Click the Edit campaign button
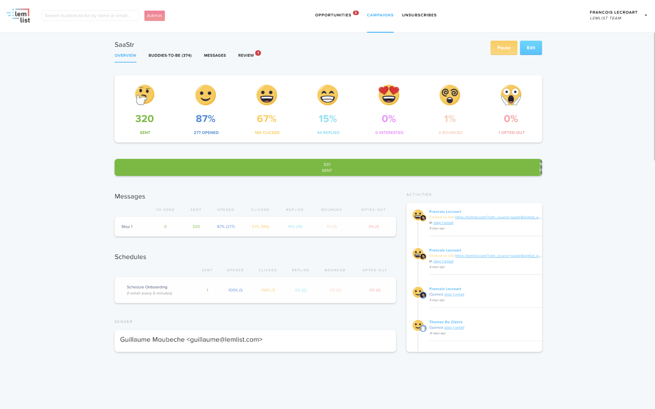The width and height of the screenshot is (655, 409). pyautogui.click(x=531, y=48)
